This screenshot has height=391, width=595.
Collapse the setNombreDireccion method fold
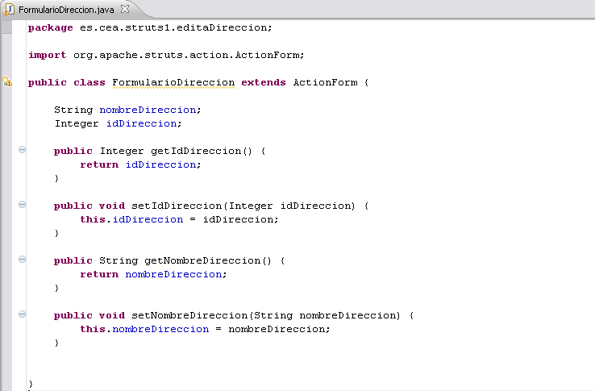pos(22,314)
